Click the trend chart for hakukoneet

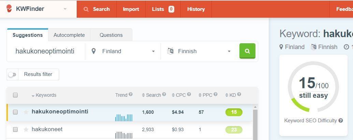(x=124, y=135)
